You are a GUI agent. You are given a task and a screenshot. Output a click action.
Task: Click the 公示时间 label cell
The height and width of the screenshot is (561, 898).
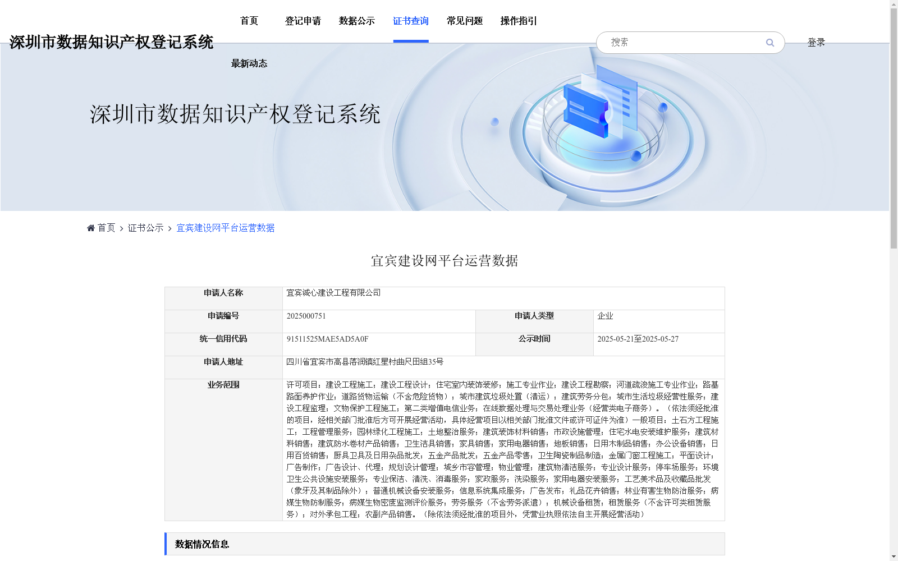(534, 344)
